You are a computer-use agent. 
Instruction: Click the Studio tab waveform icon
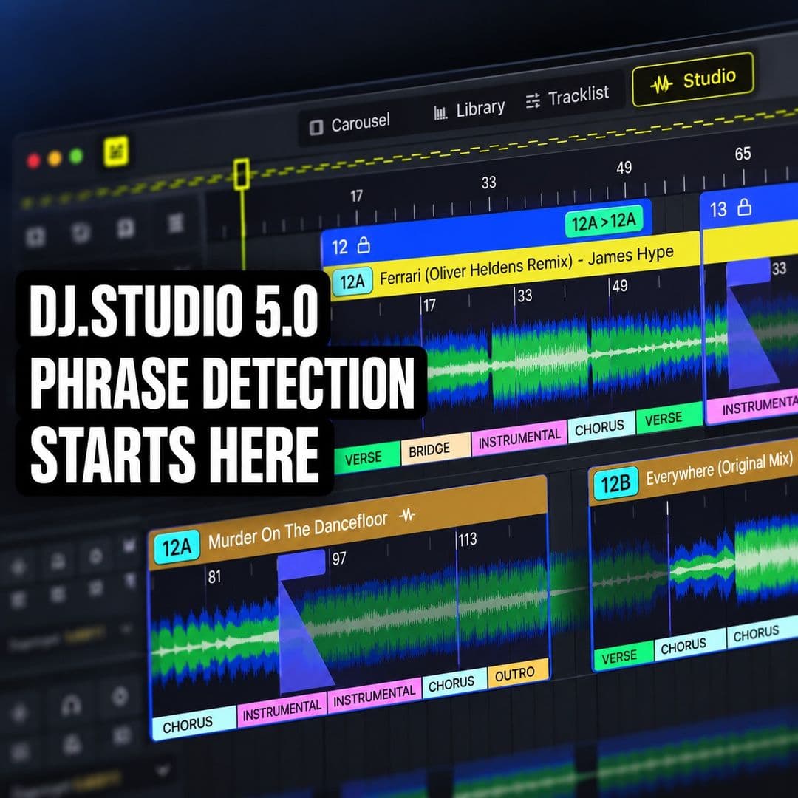(x=661, y=84)
